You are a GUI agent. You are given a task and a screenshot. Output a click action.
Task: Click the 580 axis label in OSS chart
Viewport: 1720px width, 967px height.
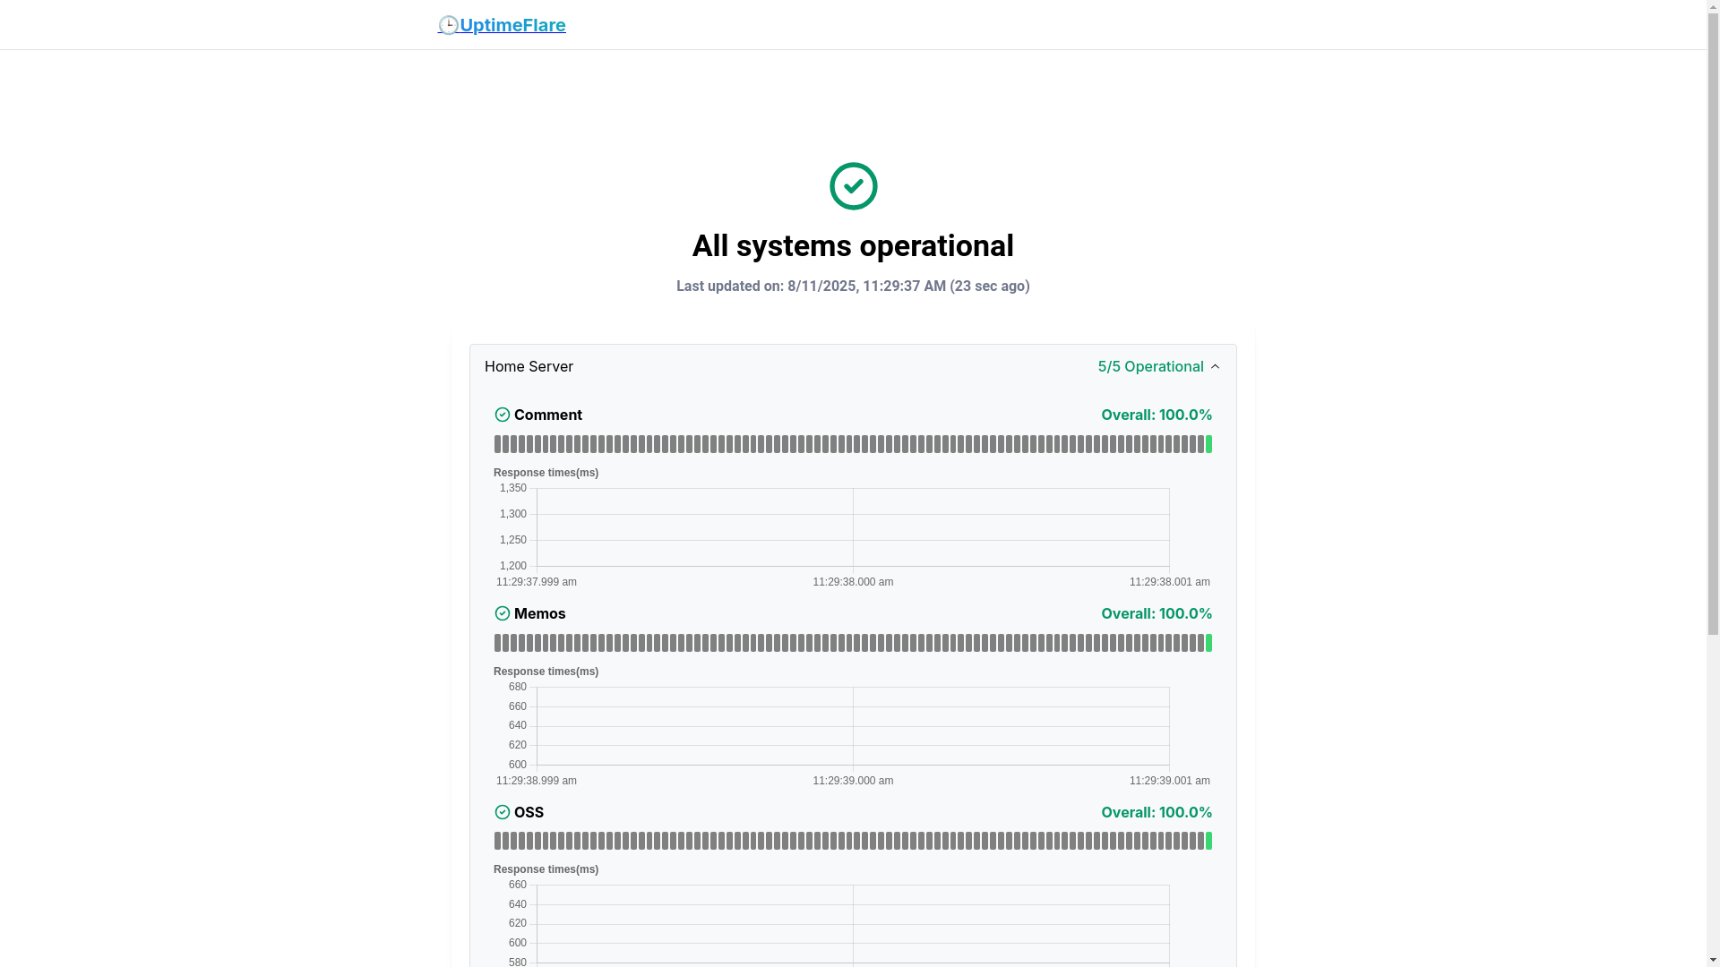518,962
